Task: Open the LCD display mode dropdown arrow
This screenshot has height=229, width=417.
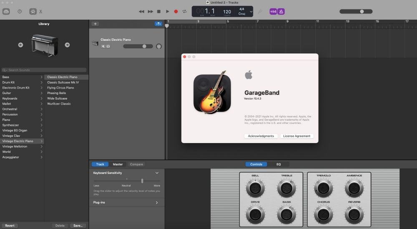Action: [x=251, y=12]
